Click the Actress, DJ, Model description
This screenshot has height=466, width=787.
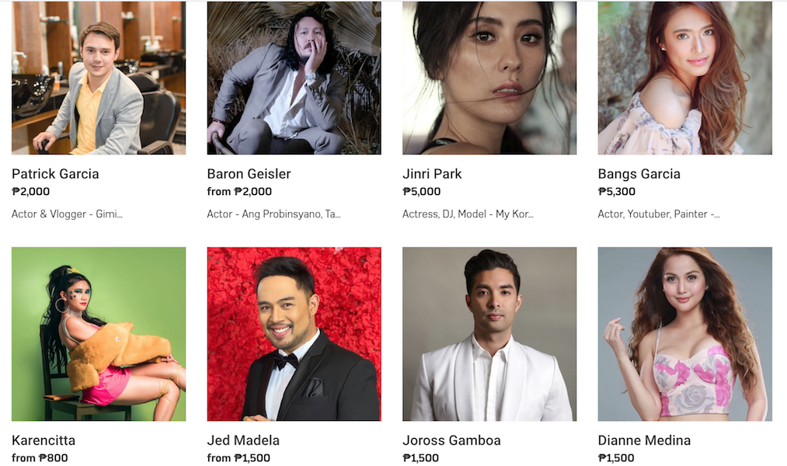[468, 214]
